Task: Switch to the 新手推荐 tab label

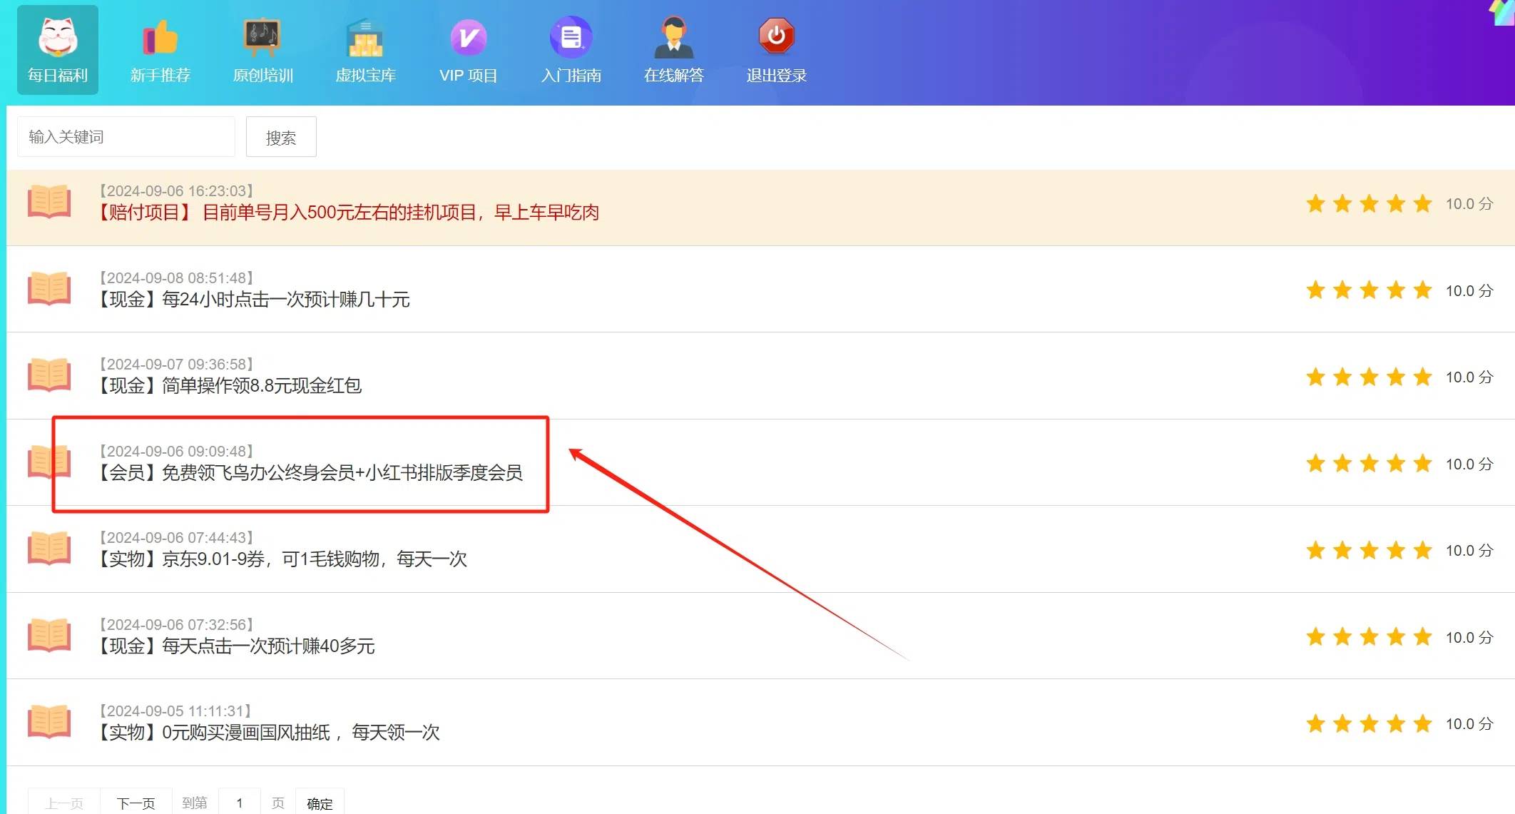Action: coord(160,75)
